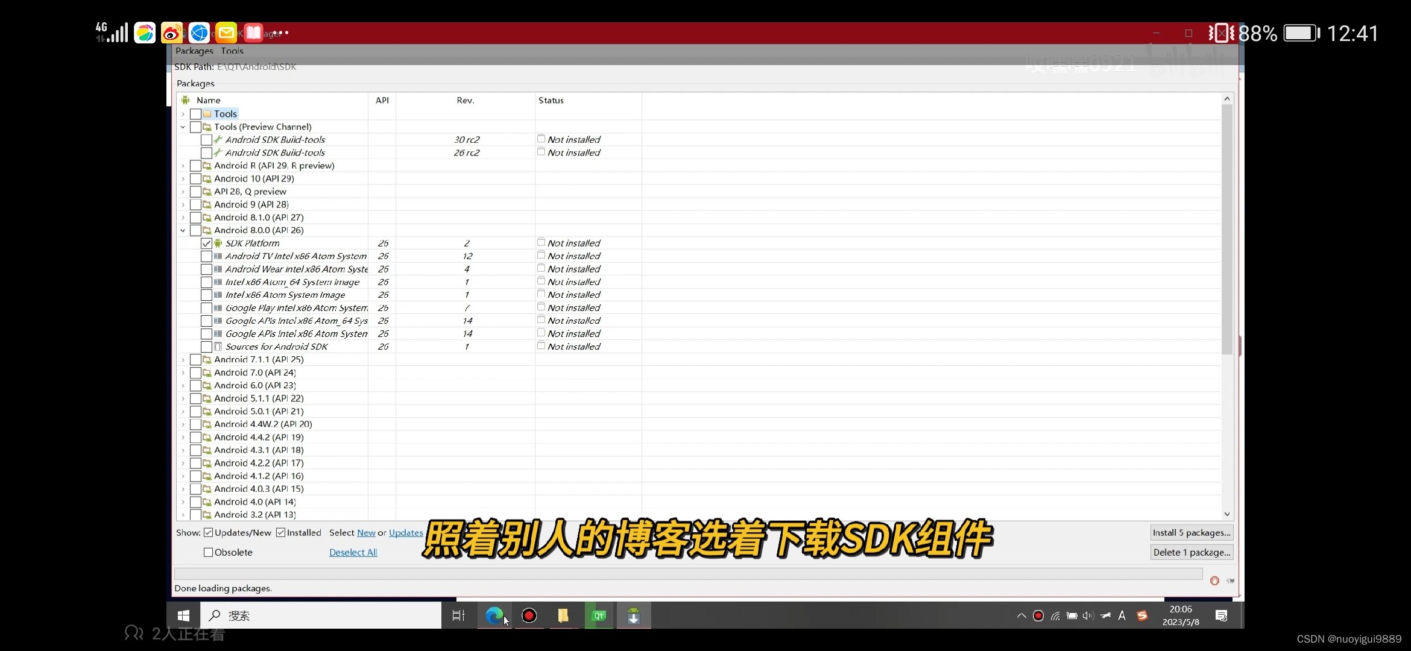Check Android SDK Build-tools 30 rc2
Image resolution: width=1411 pixels, height=651 pixels.
click(x=207, y=140)
